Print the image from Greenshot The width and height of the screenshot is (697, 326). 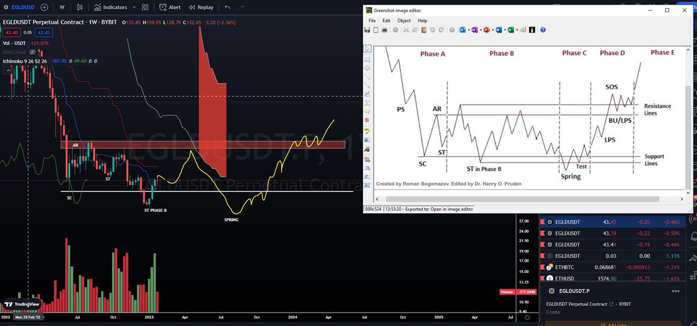click(x=384, y=30)
